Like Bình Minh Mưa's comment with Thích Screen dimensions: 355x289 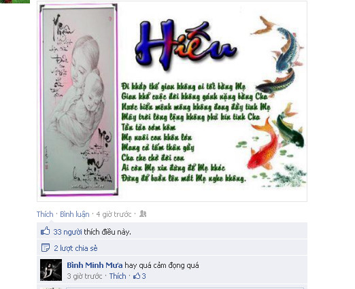click(x=118, y=276)
